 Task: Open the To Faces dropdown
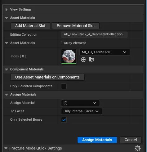82,111
